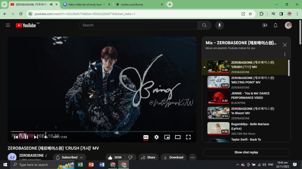
Task: Open the YouTube account avatar menu
Action: coord(288,25)
